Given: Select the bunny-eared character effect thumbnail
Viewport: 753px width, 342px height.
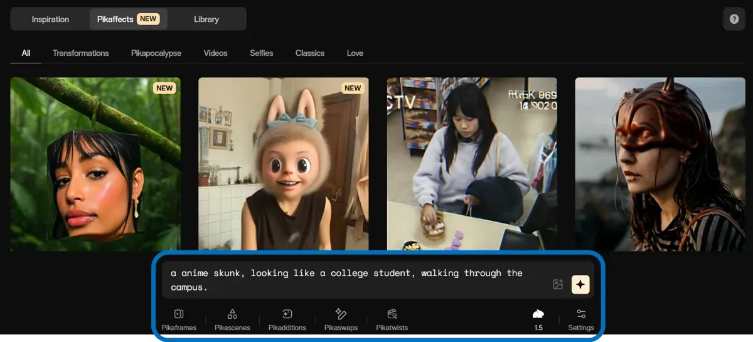Looking at the screenshot, I should (x=283, y=164).
